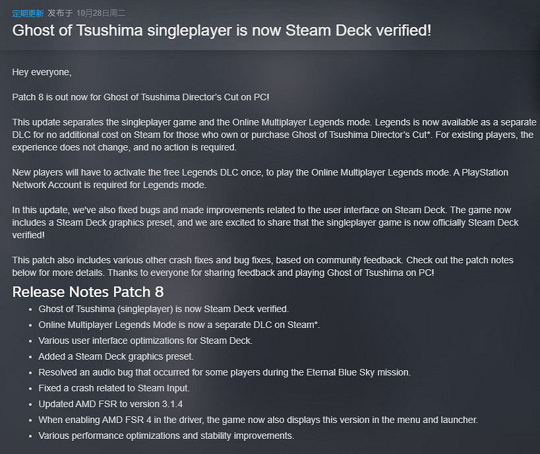Open the 定期更新 update type link

(28, 13)
